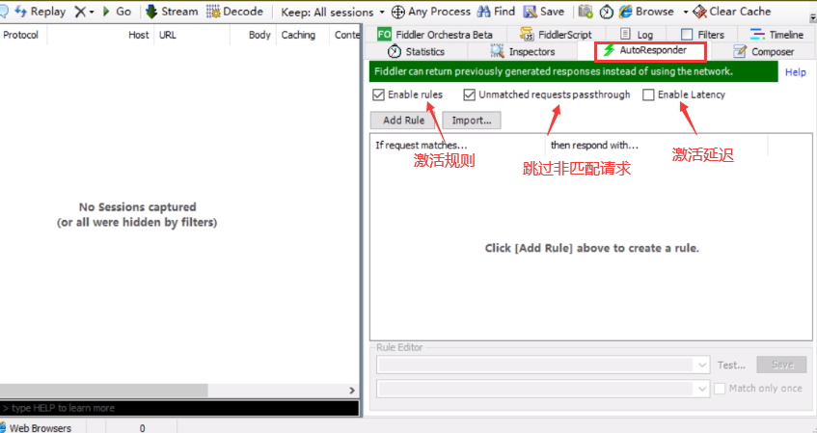The height and width of the screenshot is (433, 817).
Task: Open the Statistics tab
Action: pyautogui.click(x=416, y=51)
